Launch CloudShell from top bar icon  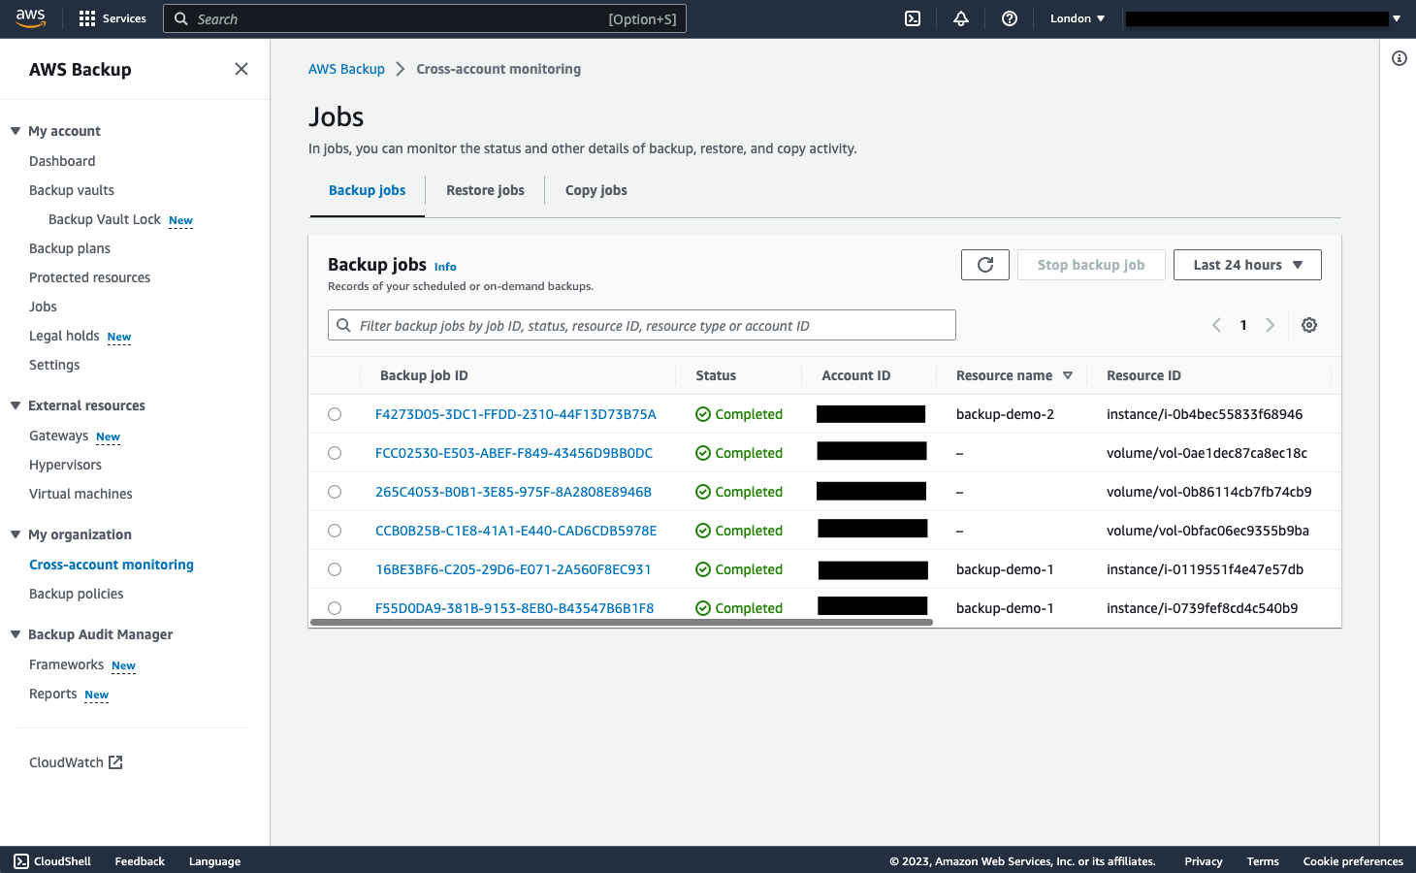pos(913,18)
